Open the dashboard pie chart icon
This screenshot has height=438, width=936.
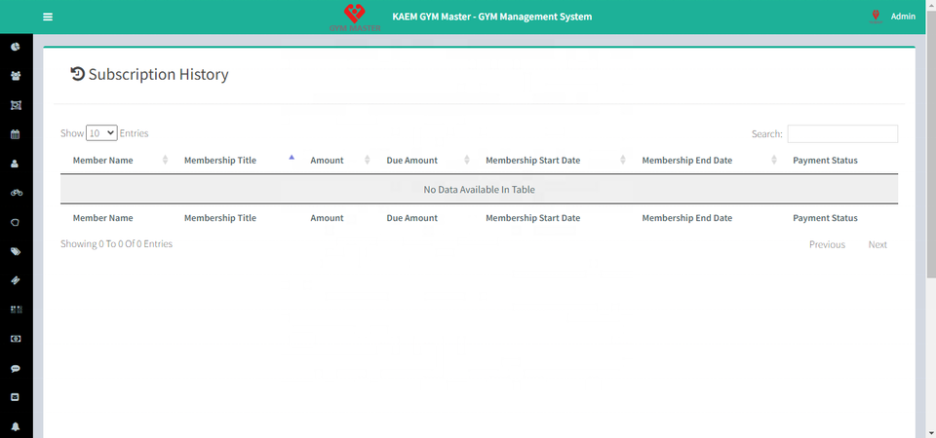(16, 47)
